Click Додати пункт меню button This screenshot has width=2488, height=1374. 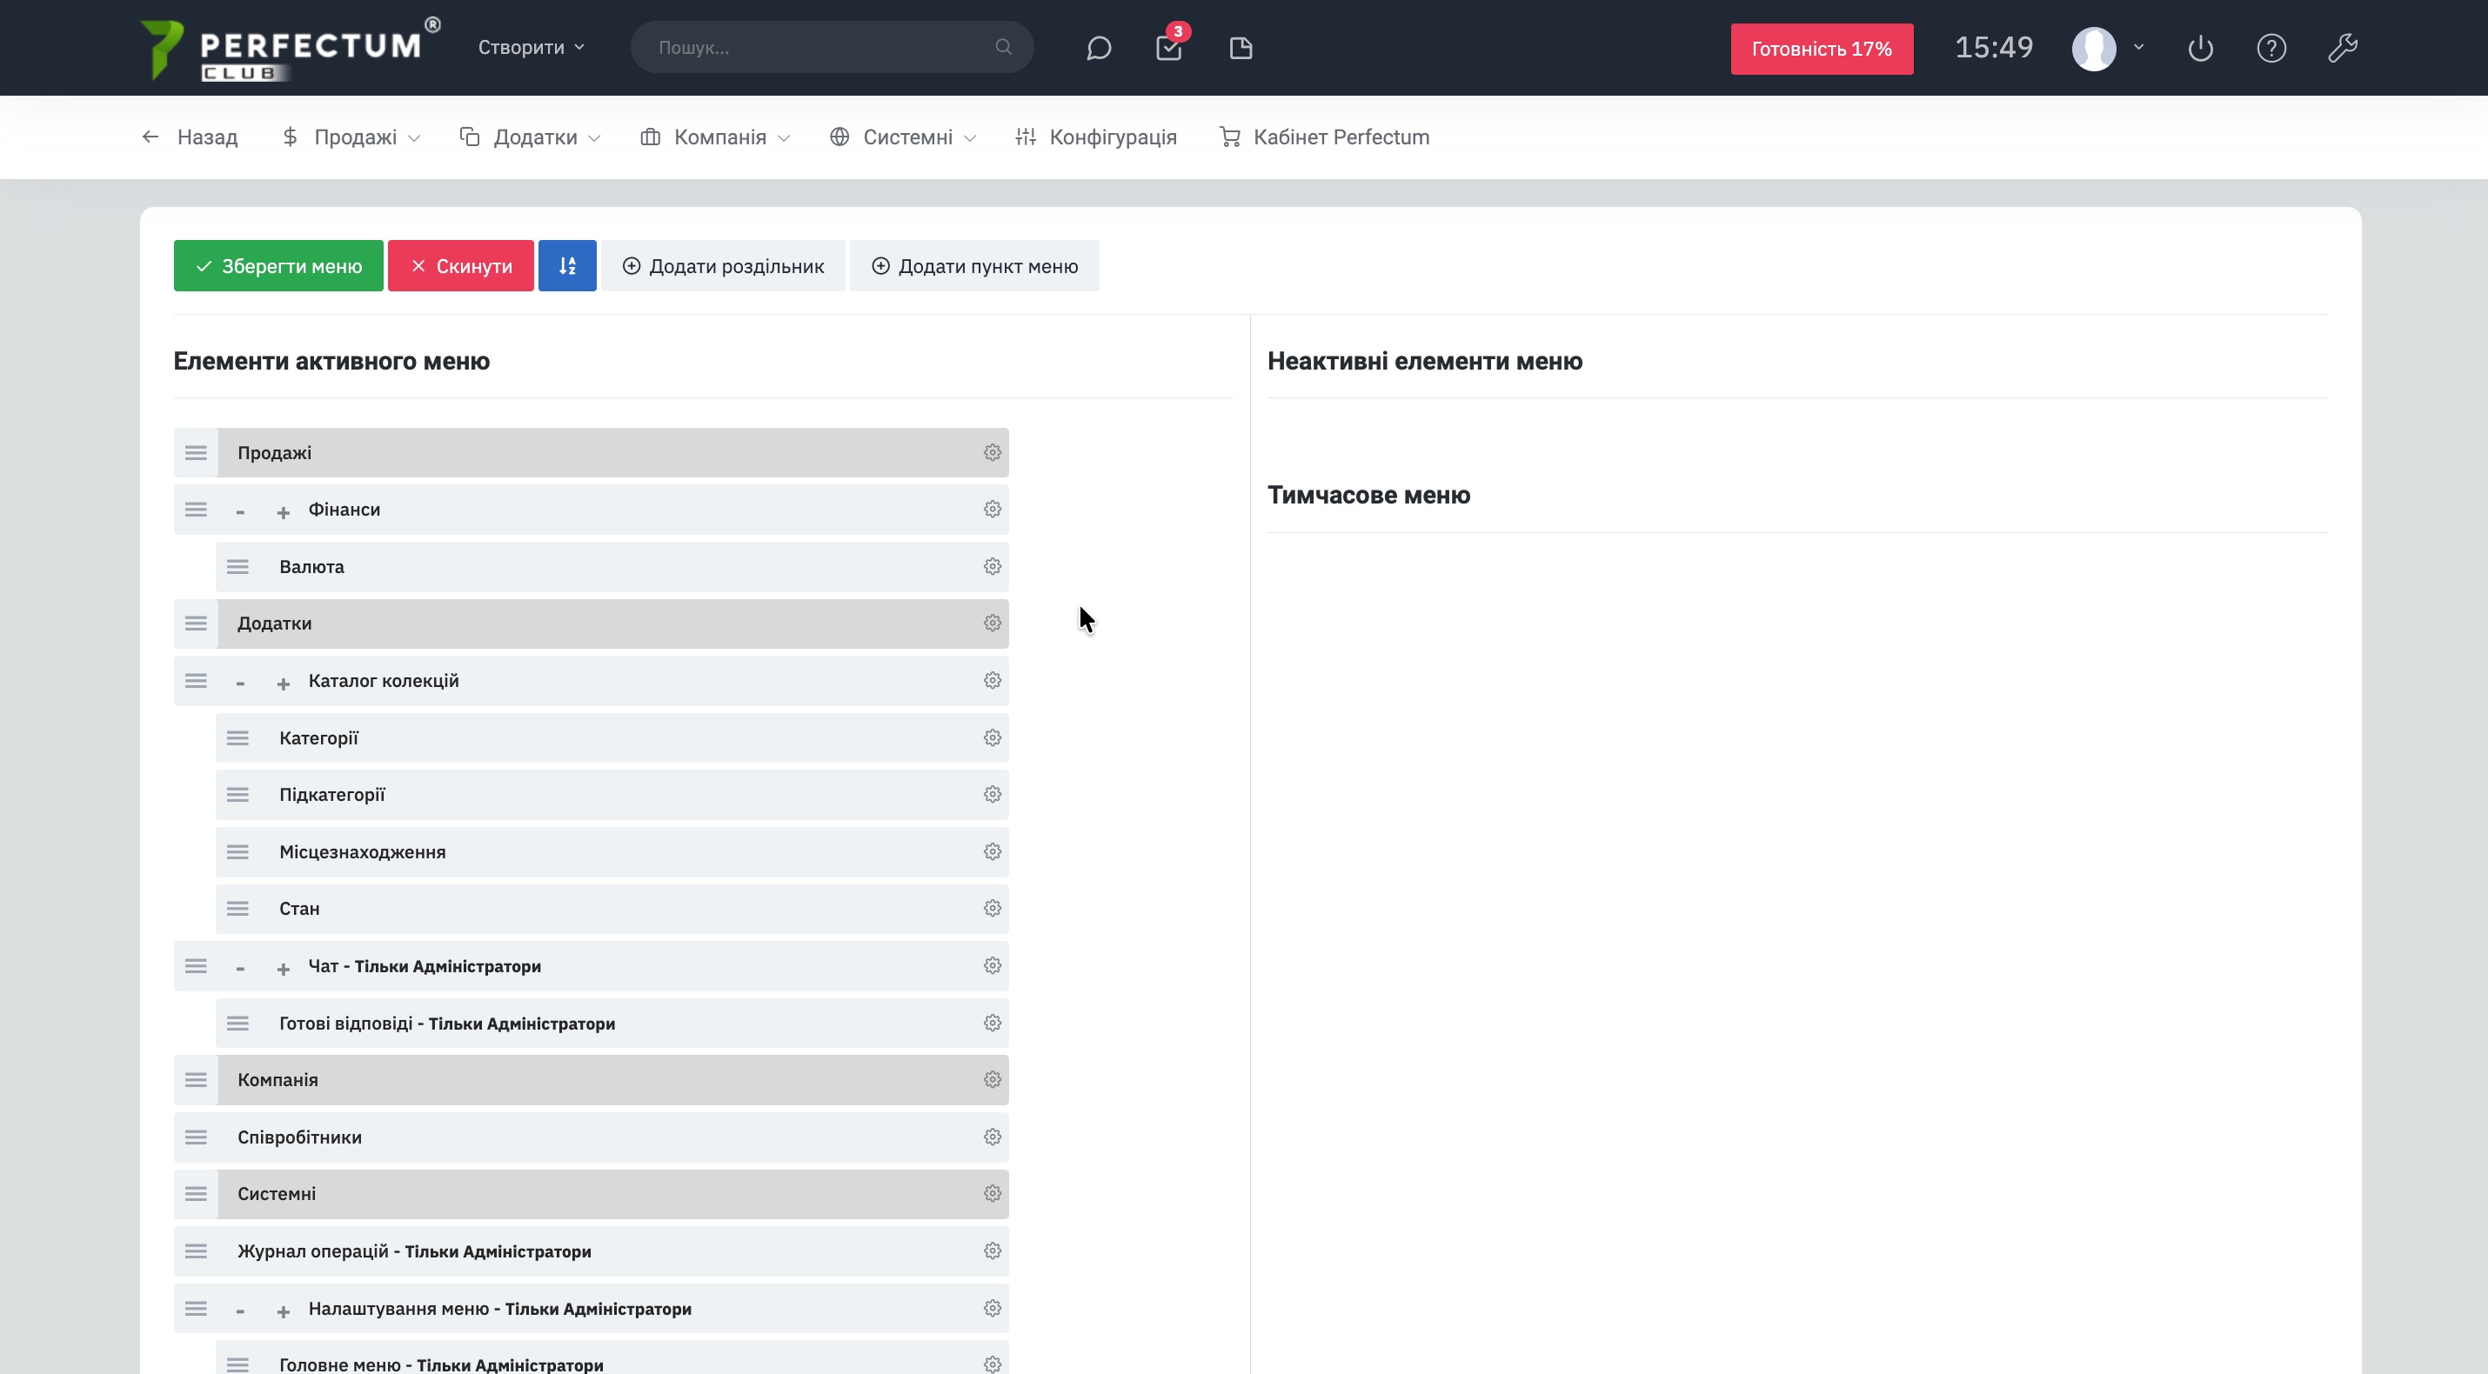click(x=973, y=265)
